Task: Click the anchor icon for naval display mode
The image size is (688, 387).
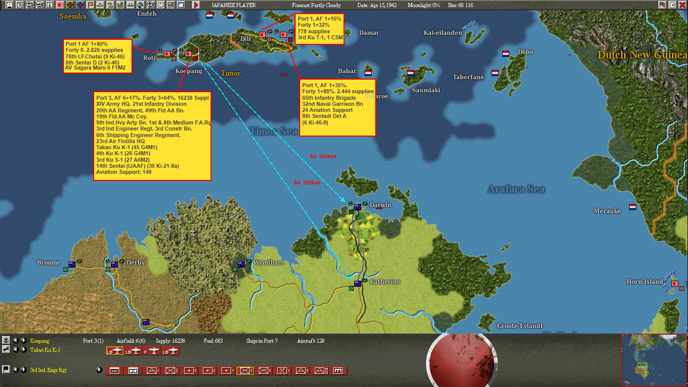Action: tap(7, 340)
